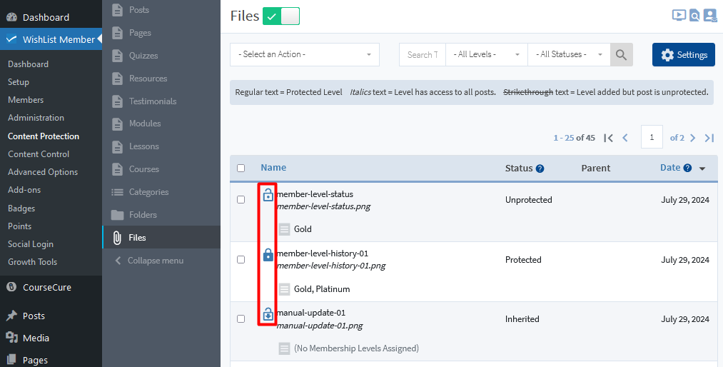This screenshot has height=367, width=723.
Task: Open the user support icon at top right
Action: click(710, 16)
